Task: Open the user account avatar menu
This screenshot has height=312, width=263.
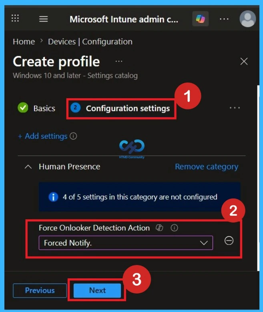Action: 247,19
